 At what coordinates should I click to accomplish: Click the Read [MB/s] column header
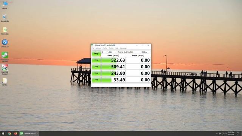click(113, 56)
